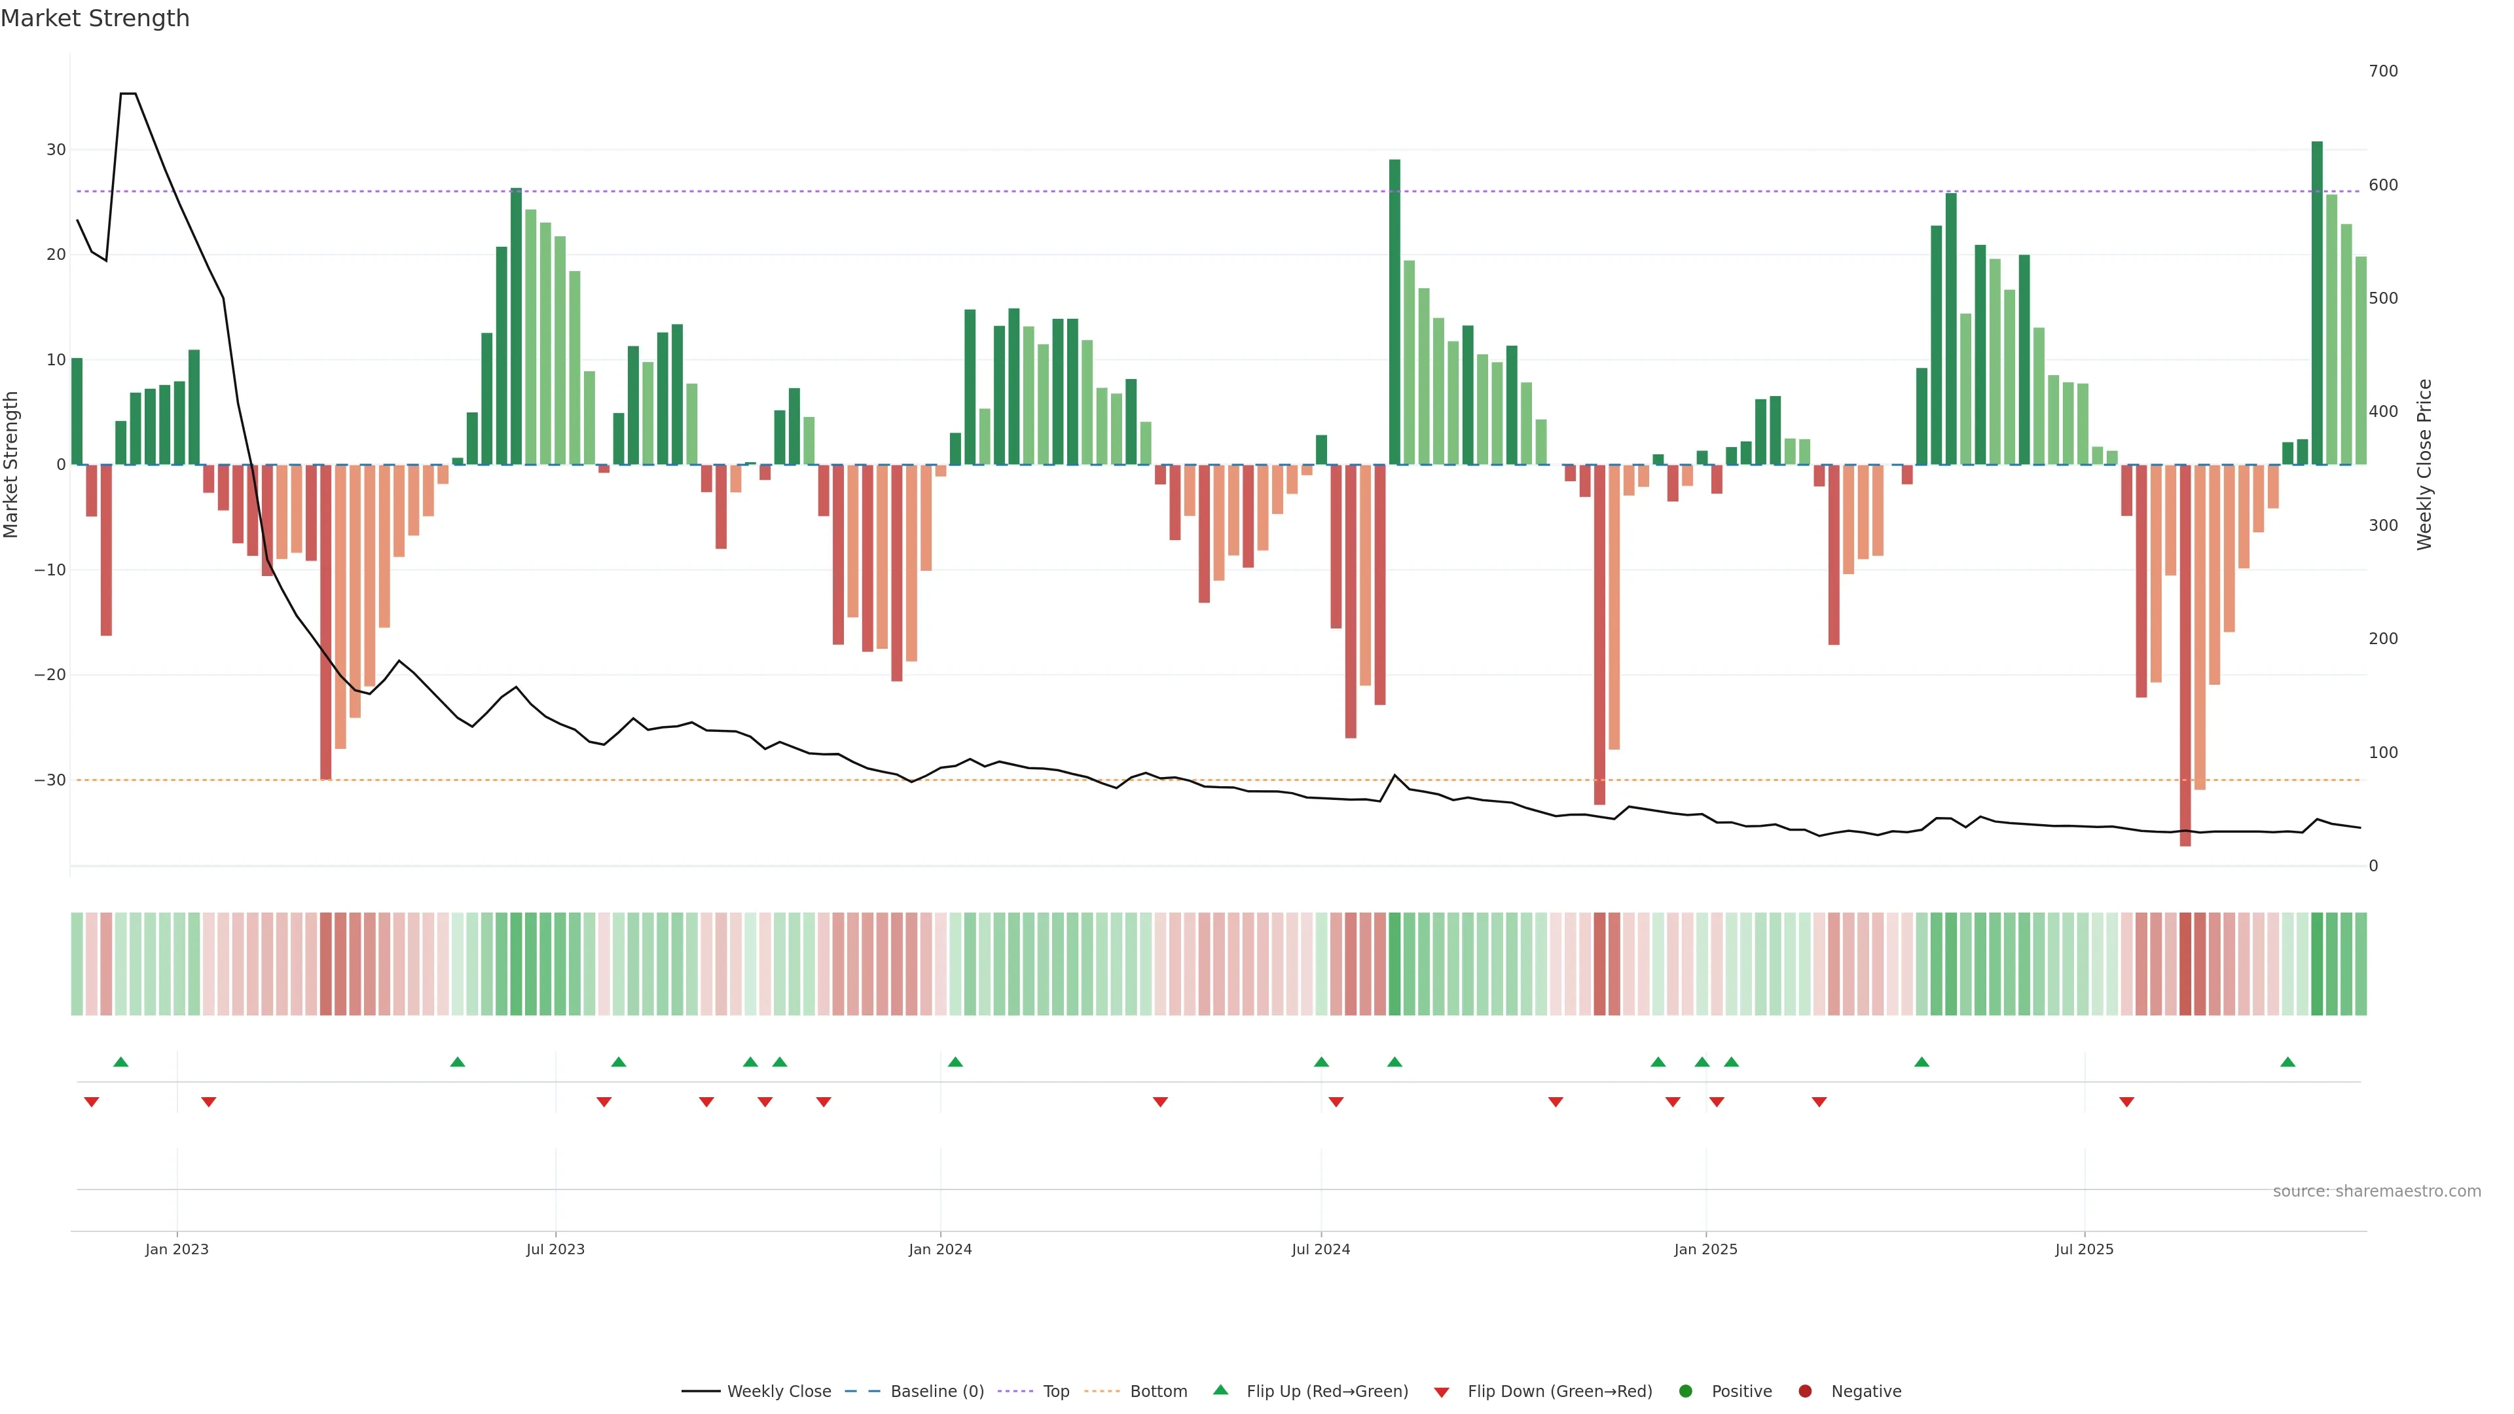Click the rightmost red flip-down triangle marker

[2126, 1102]
